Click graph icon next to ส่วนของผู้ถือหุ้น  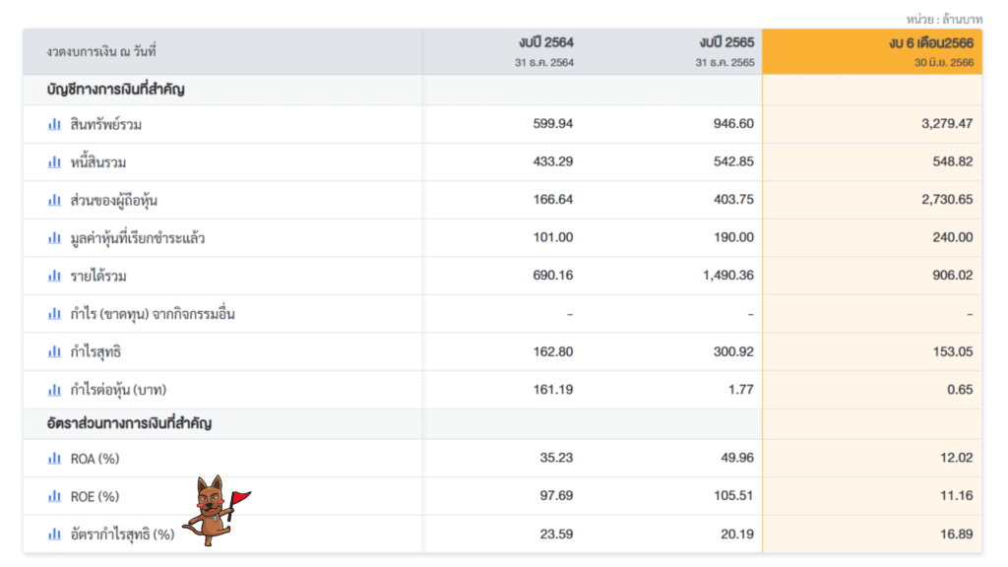click(54, 200)
